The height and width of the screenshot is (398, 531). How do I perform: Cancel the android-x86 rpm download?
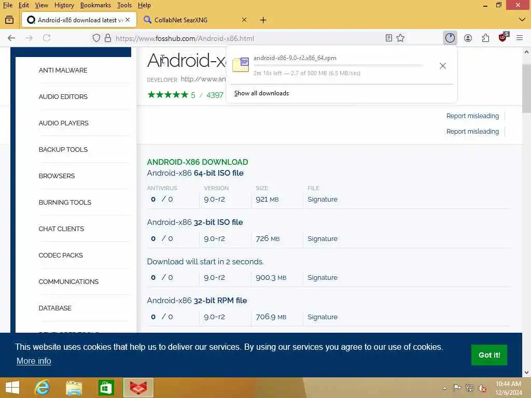click(443, 66)
